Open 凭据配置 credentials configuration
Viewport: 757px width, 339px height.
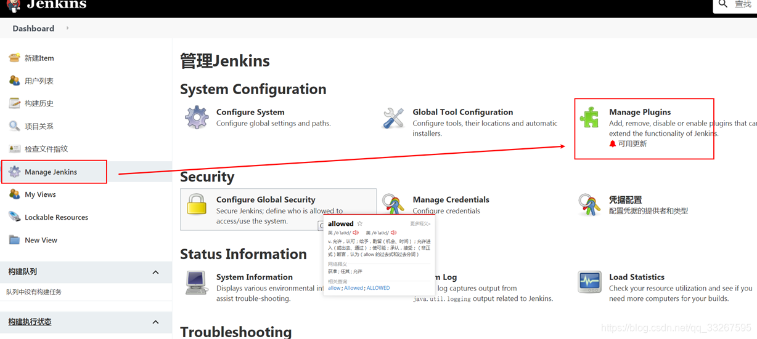[x=626, y=199]
